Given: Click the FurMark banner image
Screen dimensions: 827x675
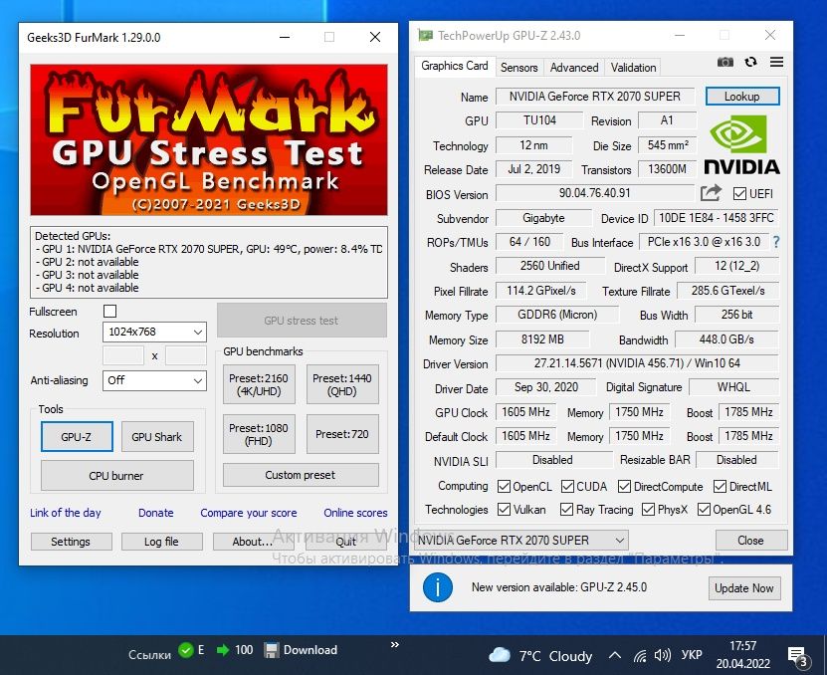Looking at the screenshot, I should (x=209, y=139).
